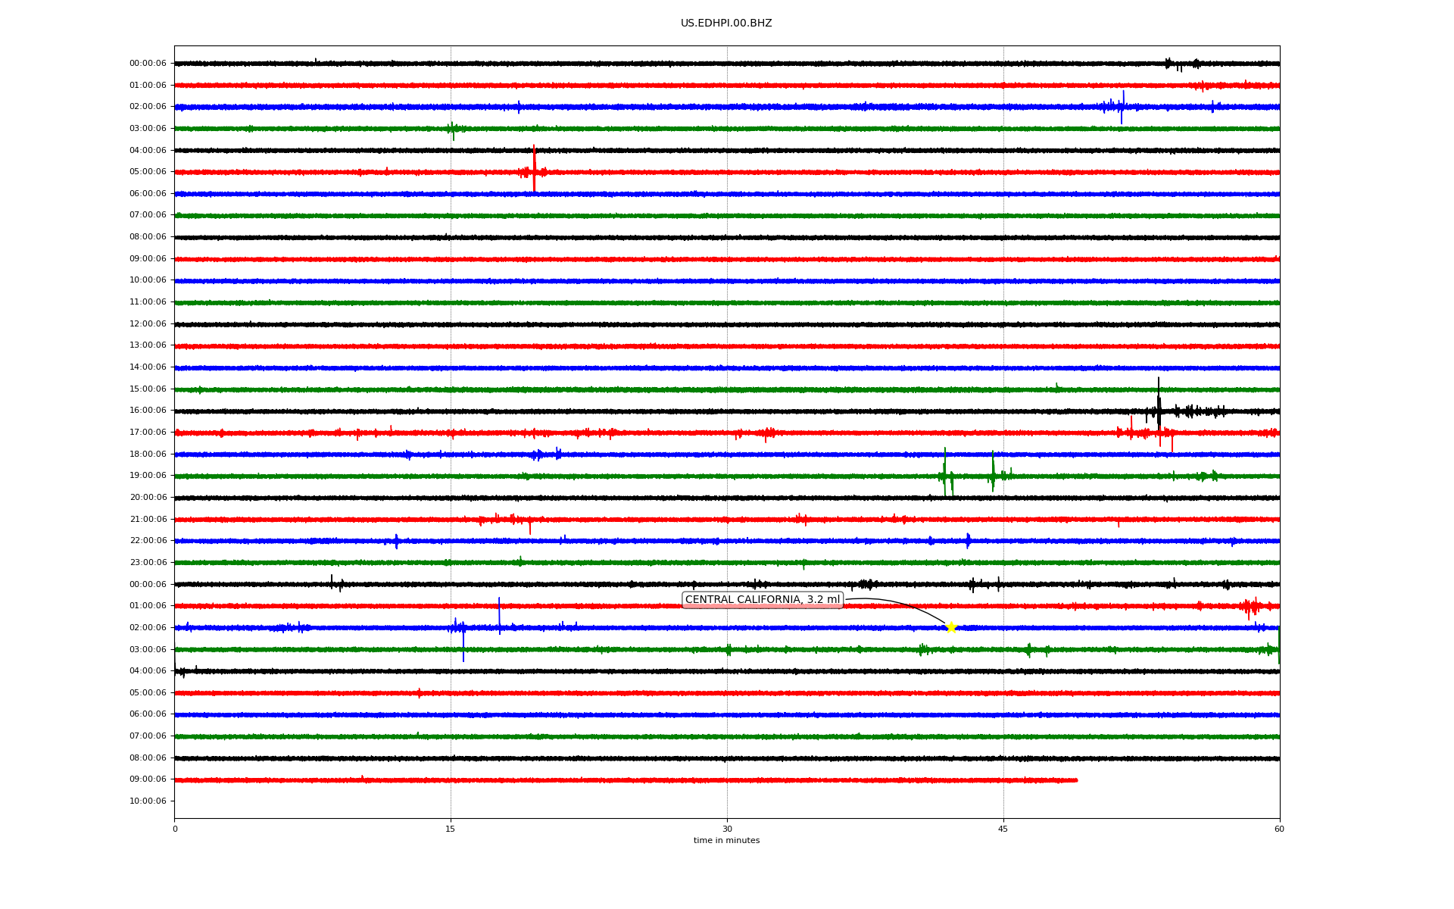This screenshot has height=909, width=1454.
Task: Click the x-axis tick label 15
Action: tap(451, 829)
